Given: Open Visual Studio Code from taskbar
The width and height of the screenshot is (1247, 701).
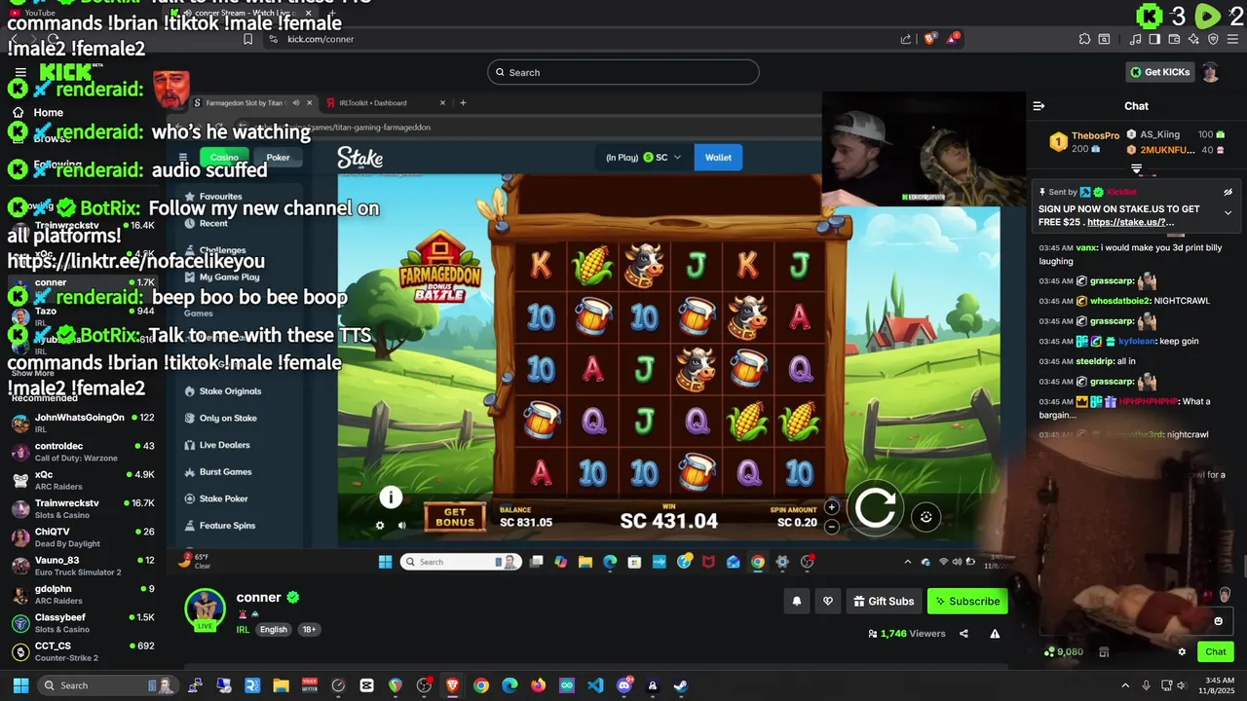Looking at the screenshot, I should tap(595, 685).
